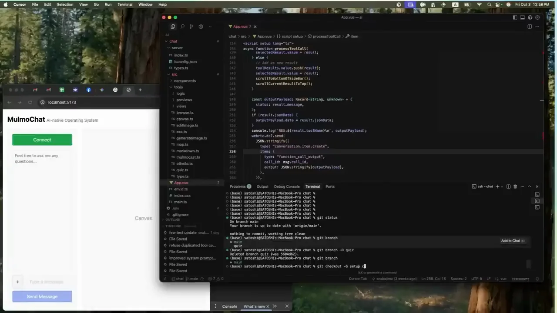Click the main branch indicator in status bar
This screenshot has height=313, width=557.
pyautogui.click(x=192, y=279)
